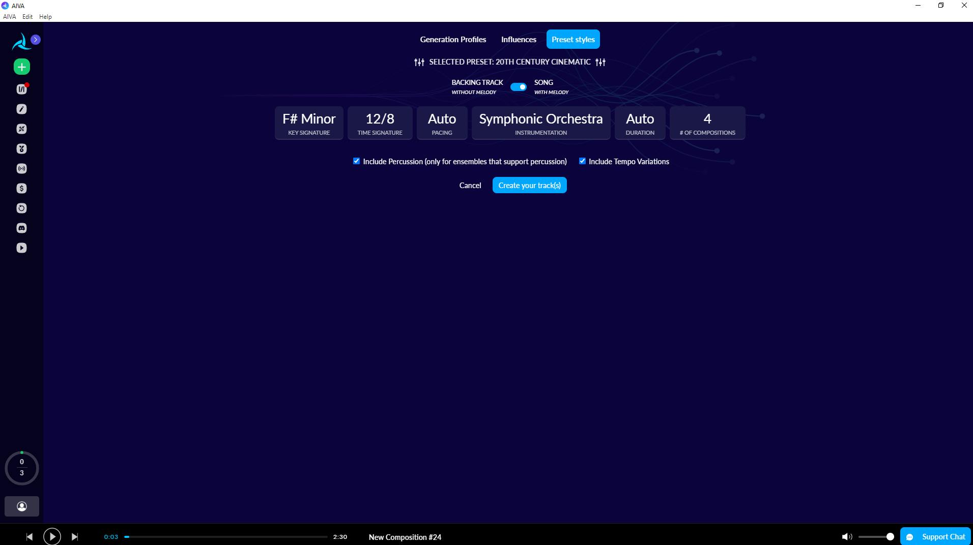The image size is (973, 545).
Task: Click Create your track(s) button
Action: pos(529,186)
